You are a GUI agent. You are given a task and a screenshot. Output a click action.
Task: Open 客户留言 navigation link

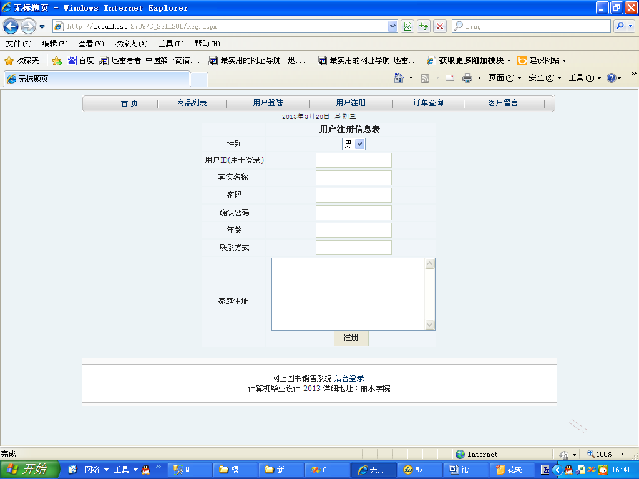pyautogui.click(x=503, y=103)
